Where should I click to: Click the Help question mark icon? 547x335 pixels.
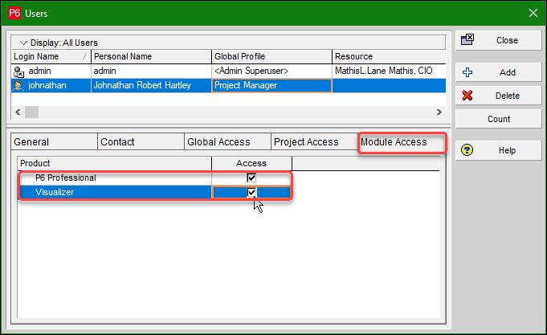pos(467,150)
